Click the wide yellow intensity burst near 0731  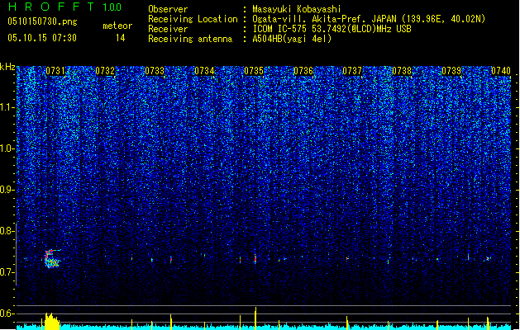(x=51, y=321)
